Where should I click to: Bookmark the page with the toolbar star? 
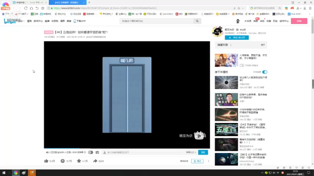coord(43,8)
